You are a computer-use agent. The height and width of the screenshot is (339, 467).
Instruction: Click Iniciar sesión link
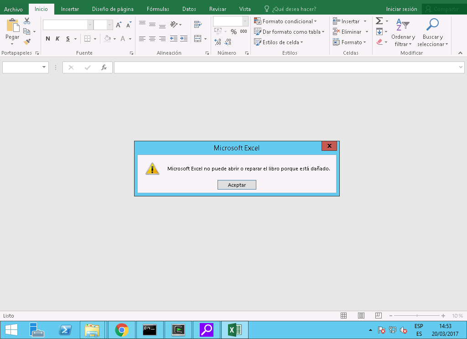(x=401, y=9)
